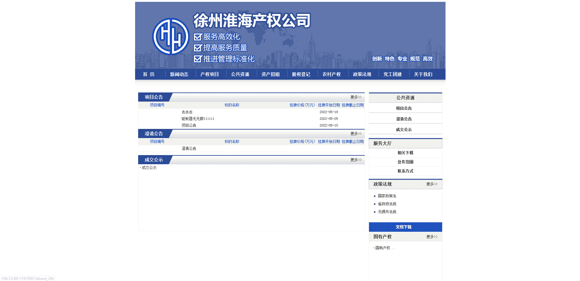This screenshot has height=281, width=580.
Task: Expand 更多 in the 澄清公告 section
Action: tap(356, 134)
